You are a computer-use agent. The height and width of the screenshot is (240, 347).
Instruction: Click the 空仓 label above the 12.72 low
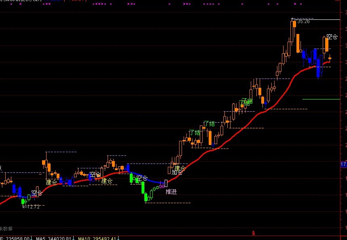[36, 193]
